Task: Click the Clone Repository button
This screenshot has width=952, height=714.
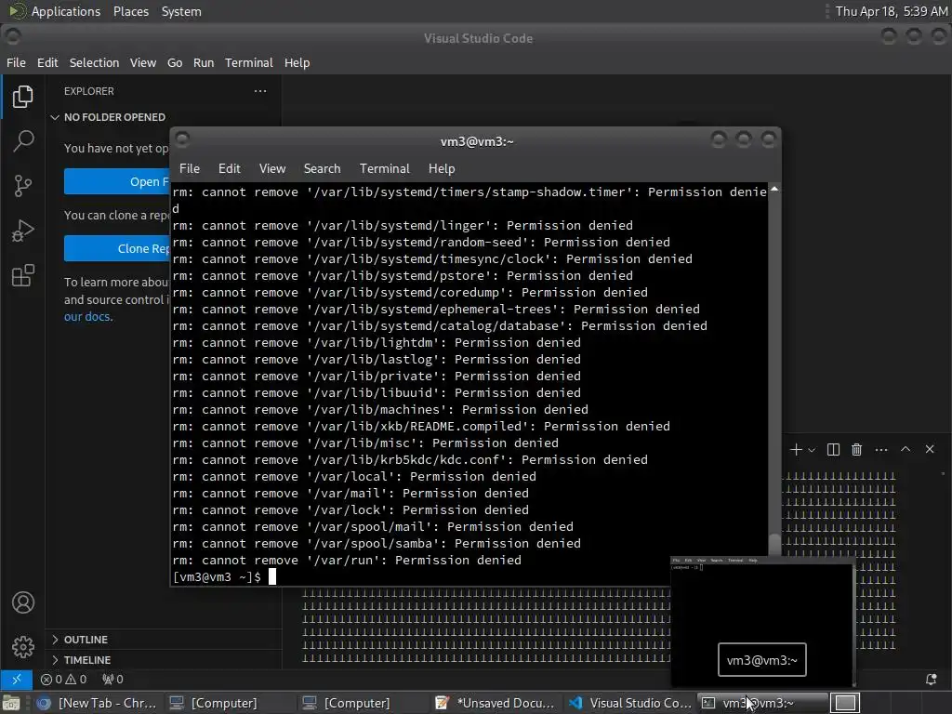Action: (x=117, y=248)
